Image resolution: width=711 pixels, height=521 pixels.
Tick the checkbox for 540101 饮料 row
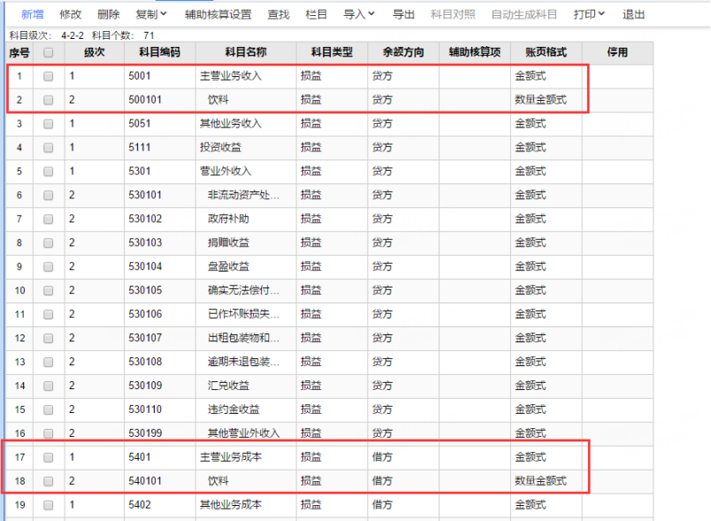(49, 481)
